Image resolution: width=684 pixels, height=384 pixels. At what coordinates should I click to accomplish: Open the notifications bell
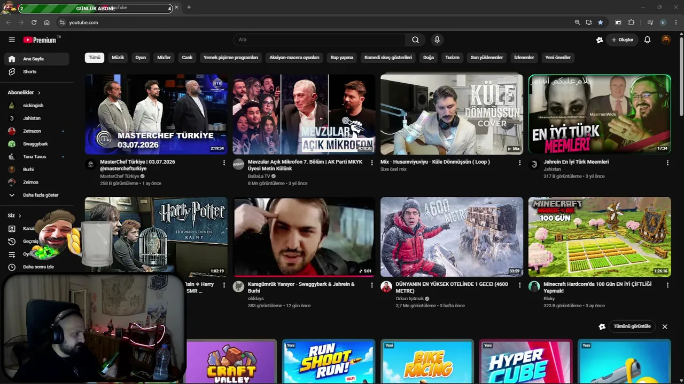647,40
